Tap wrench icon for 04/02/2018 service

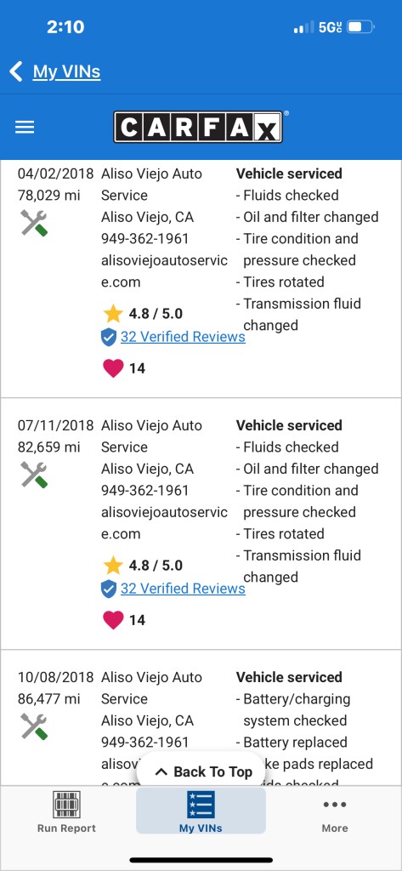pyautogui.click(x=34, y=223)
